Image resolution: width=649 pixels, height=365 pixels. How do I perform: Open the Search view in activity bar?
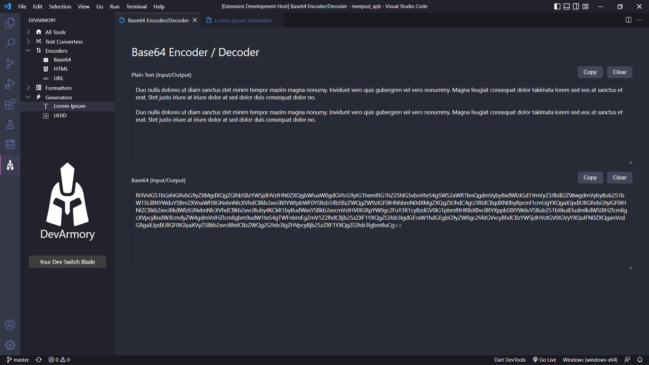[x=10, y=43]
